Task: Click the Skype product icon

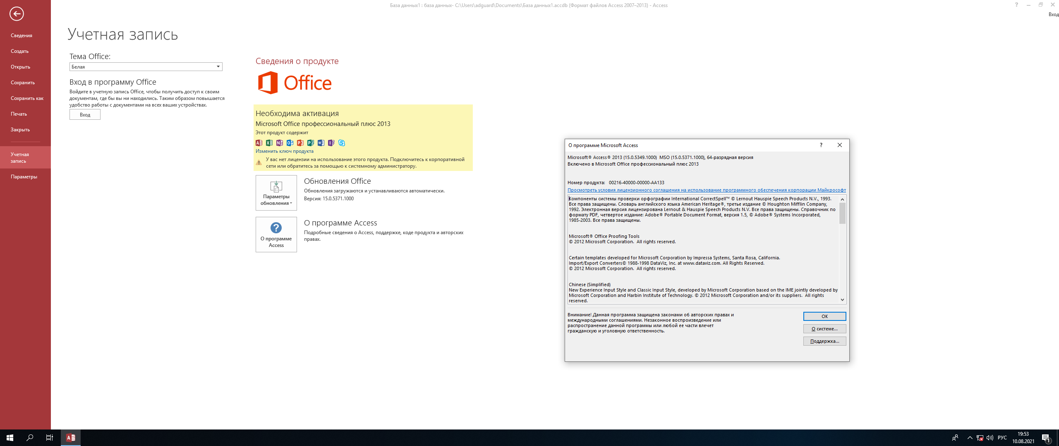Action: pyautogui.click(x=342, y=143)
